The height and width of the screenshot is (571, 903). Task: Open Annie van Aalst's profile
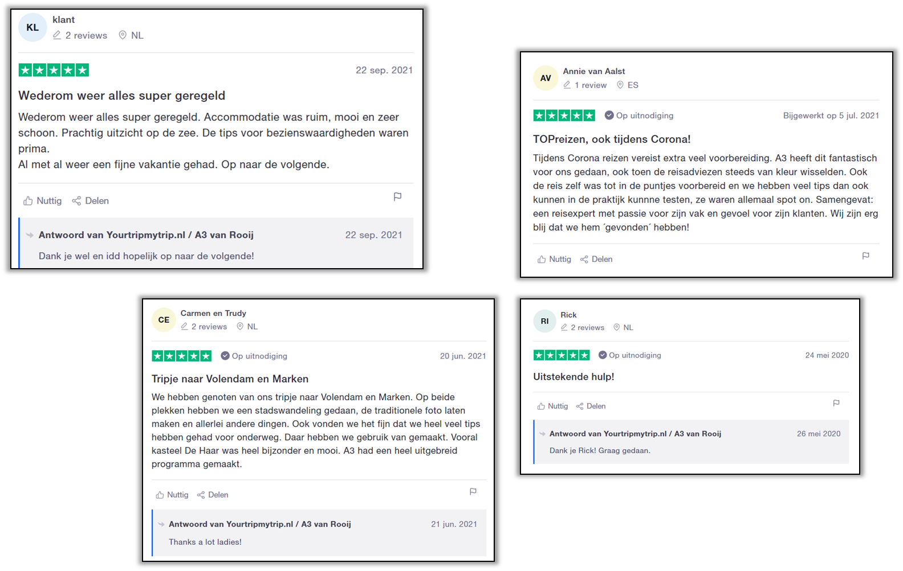pos(594,71)
